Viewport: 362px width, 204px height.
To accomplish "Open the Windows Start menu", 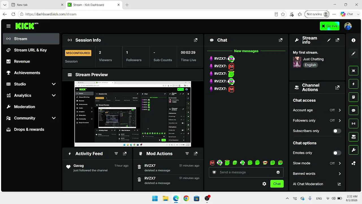I will coord(155,198).
